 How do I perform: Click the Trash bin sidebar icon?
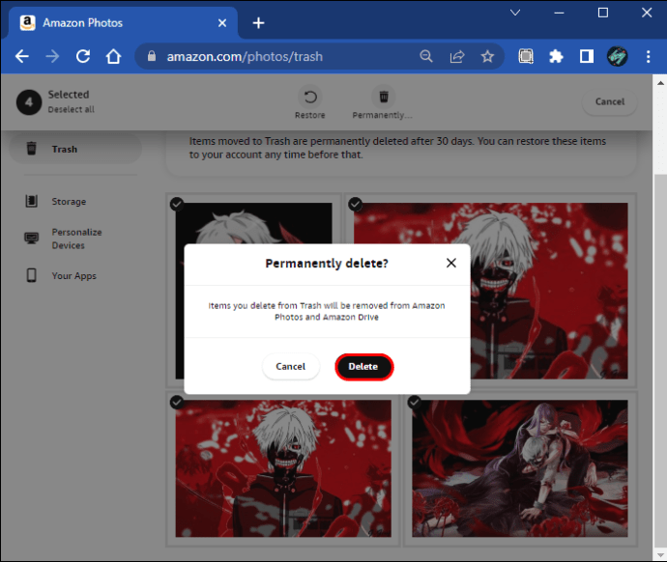[x=32, y=149]
